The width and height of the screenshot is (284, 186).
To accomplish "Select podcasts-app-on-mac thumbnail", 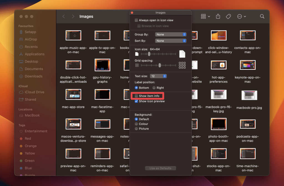I will tap(248, 124).
